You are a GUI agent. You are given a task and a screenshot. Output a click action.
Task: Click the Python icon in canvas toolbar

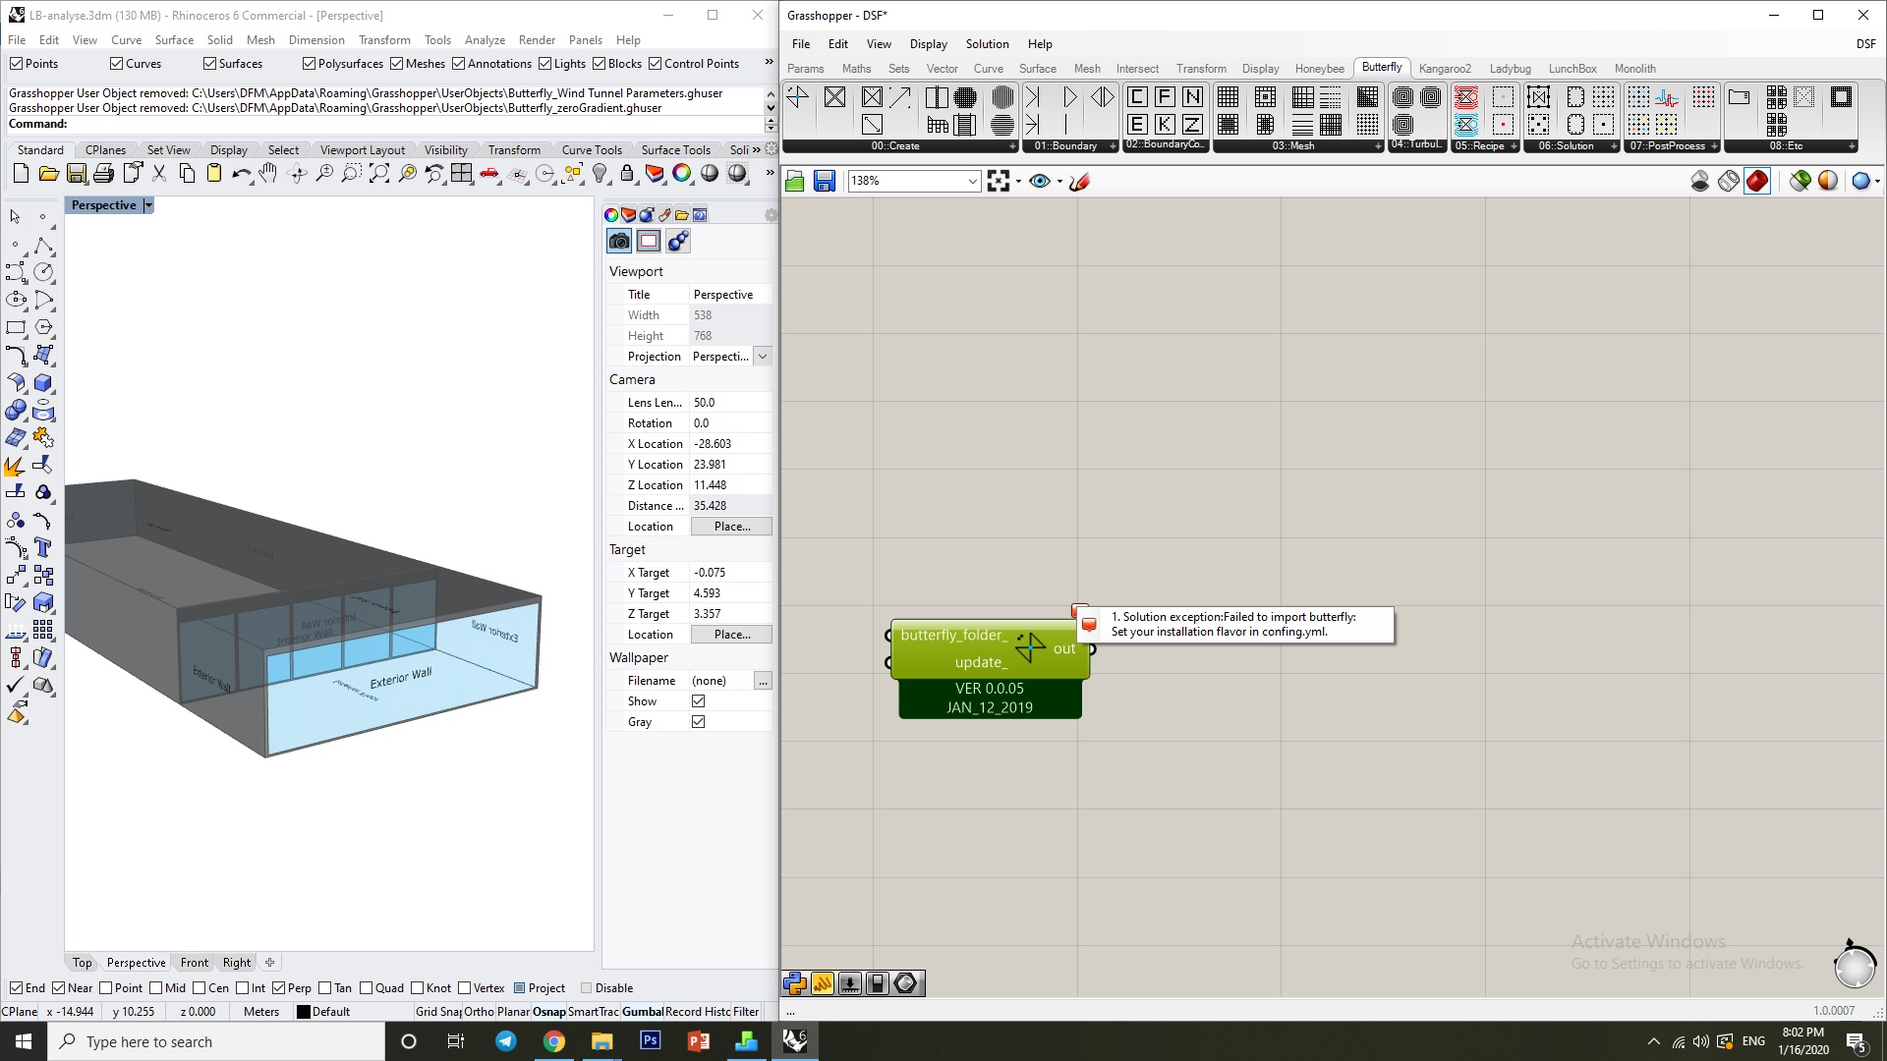click(795, 983)
